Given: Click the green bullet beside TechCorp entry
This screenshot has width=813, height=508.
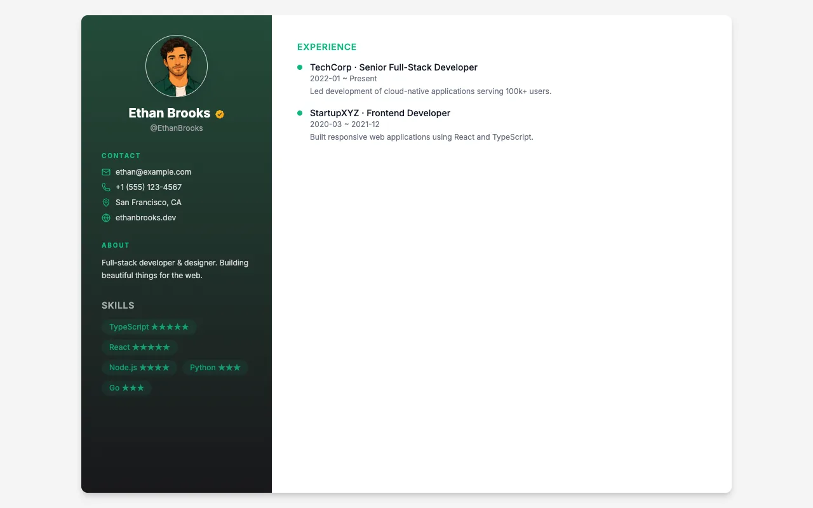Looking at the screenshot, I should pos(300,67).
